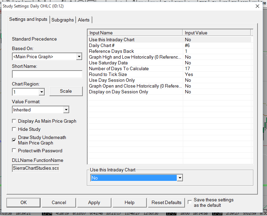Select the Use this Intraday Chart row
The width and height of the screenshot is (267, 216).
pyautogui.click(x=170, y=40)
